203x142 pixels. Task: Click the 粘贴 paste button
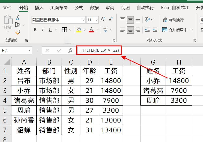point(8,23)
